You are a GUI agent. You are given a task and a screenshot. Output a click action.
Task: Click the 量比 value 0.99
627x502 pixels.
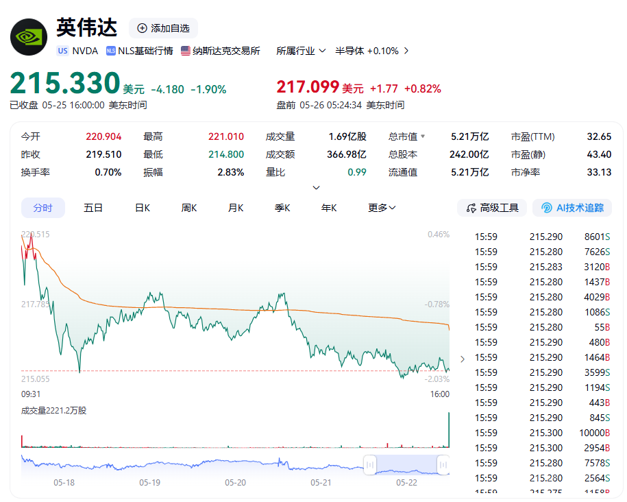tap(357, 172)
